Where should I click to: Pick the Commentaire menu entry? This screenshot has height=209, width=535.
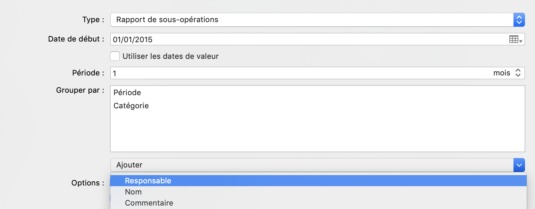pos(149,203)
